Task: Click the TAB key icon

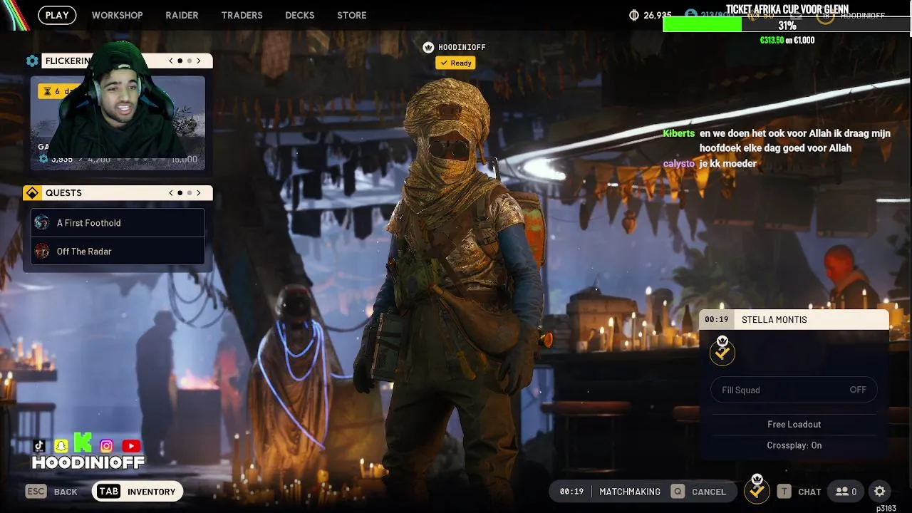Action: 108,492
